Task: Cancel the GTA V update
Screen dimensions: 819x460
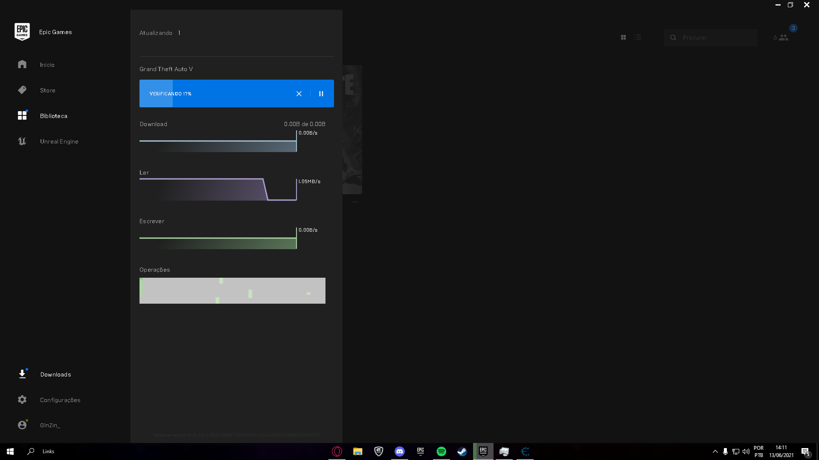Action: (x=299, y=94)
